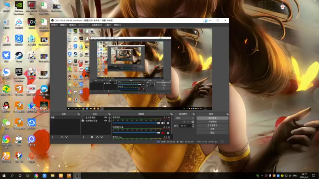
Task: Open File Explorer from taskbar
Action: click(x=53, y=175)
